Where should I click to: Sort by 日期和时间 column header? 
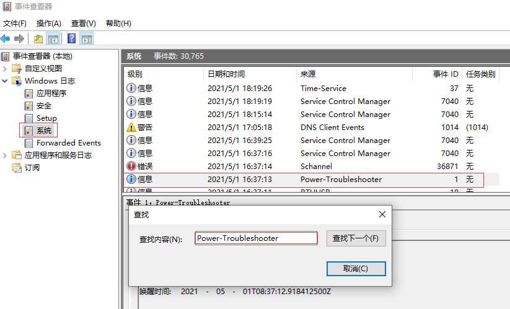226,74
